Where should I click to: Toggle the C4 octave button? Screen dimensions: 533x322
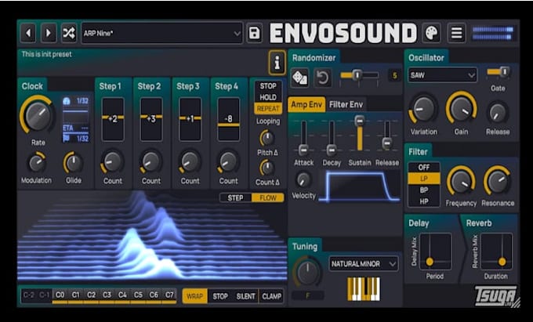click(122, 295)
